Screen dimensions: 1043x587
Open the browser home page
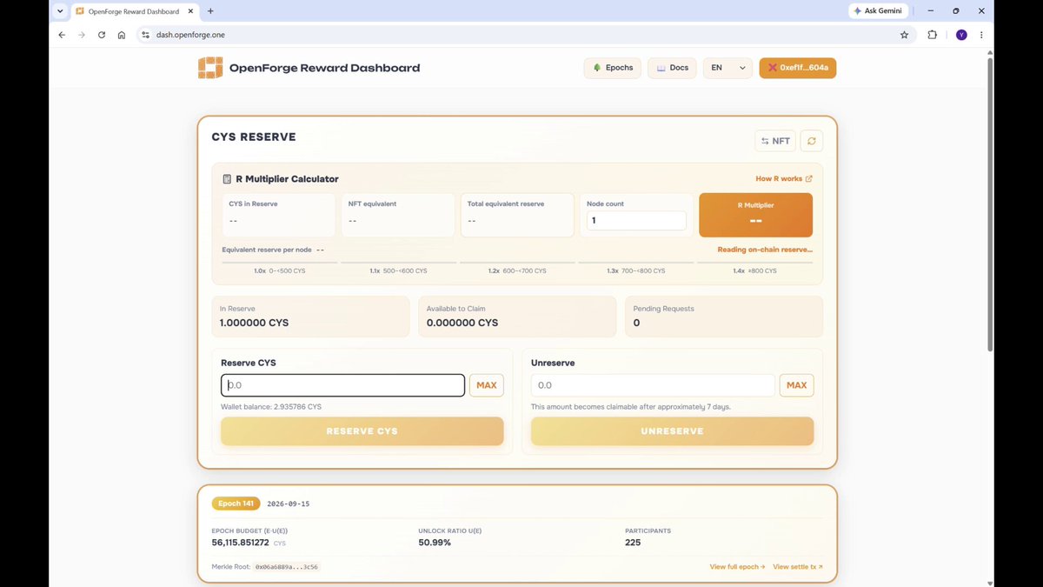click(x=122, y=35)
